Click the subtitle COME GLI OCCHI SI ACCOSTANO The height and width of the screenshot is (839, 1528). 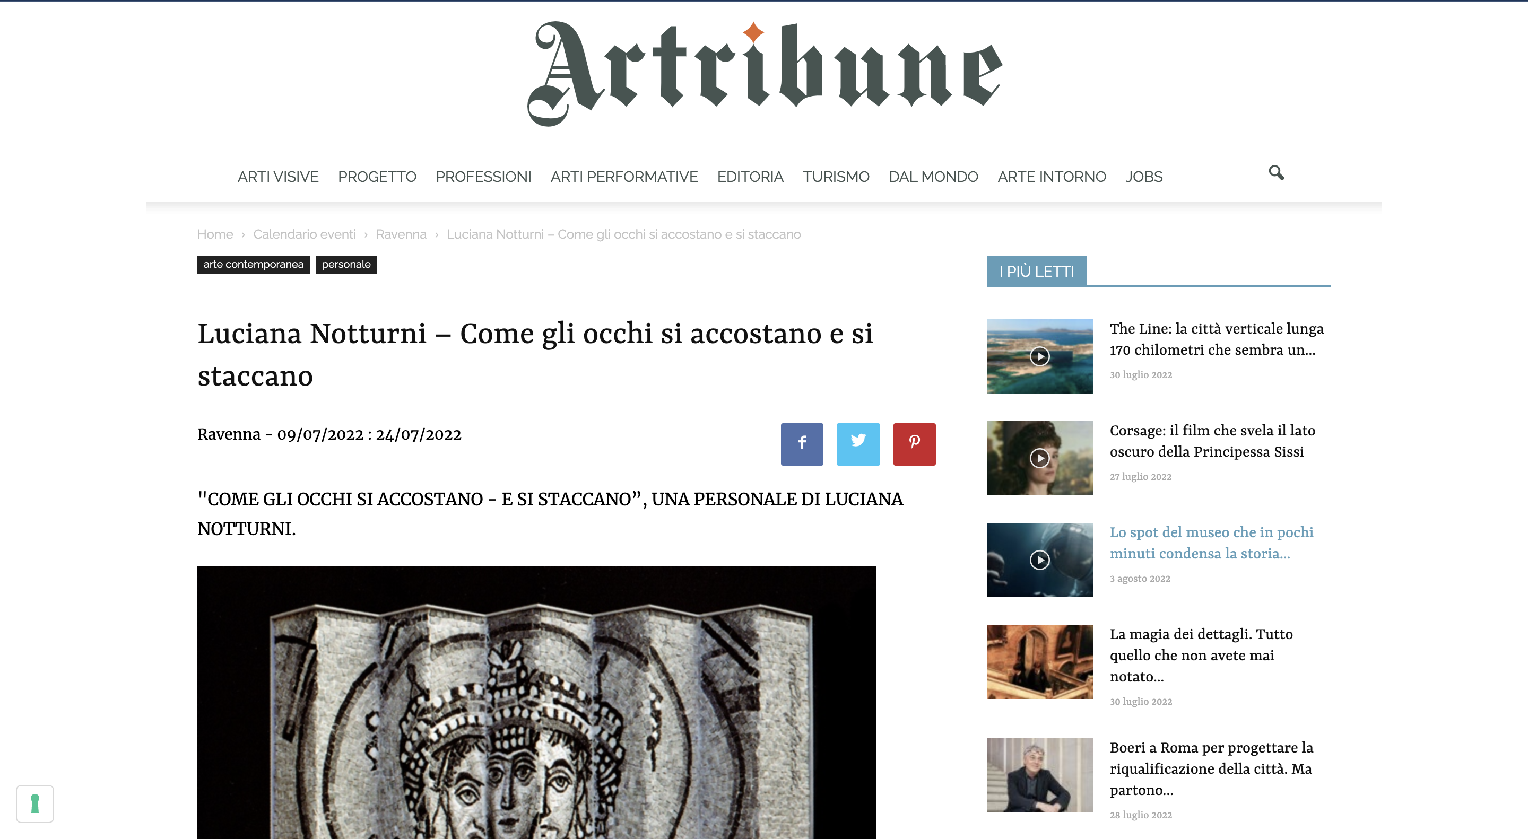(x=551, y=514)
